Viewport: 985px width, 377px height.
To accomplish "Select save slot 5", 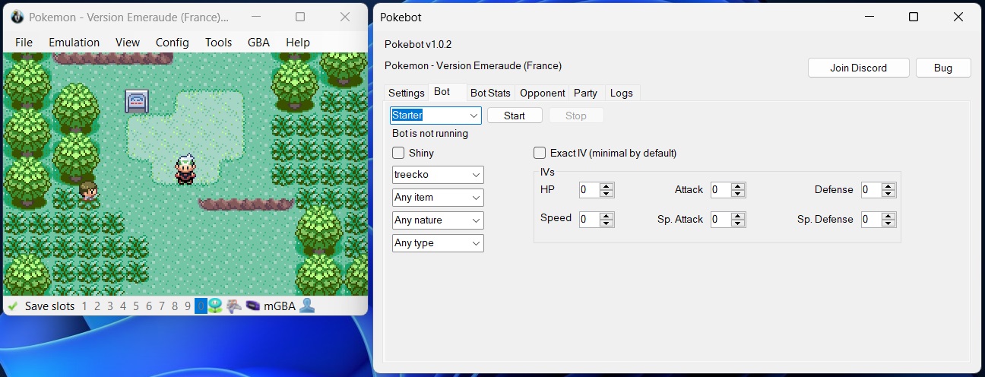I will [x=136, y=306].
